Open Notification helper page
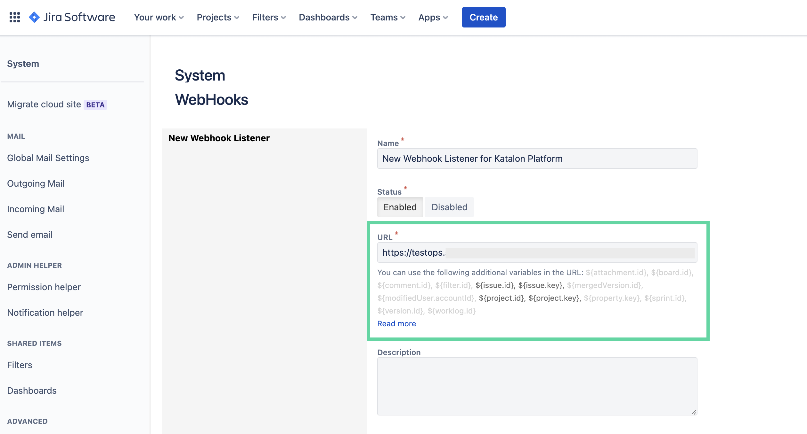This screenshot has height=434, width=807. click(x=45, y=312)
